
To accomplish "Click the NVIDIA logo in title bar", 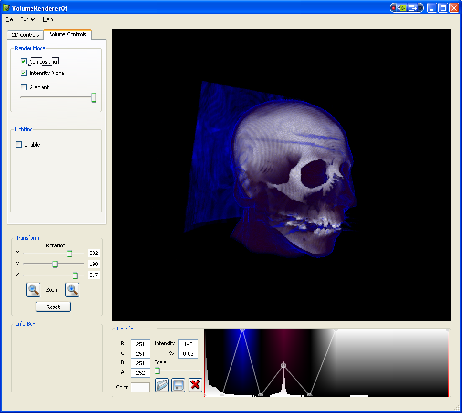I will [402, 8].
